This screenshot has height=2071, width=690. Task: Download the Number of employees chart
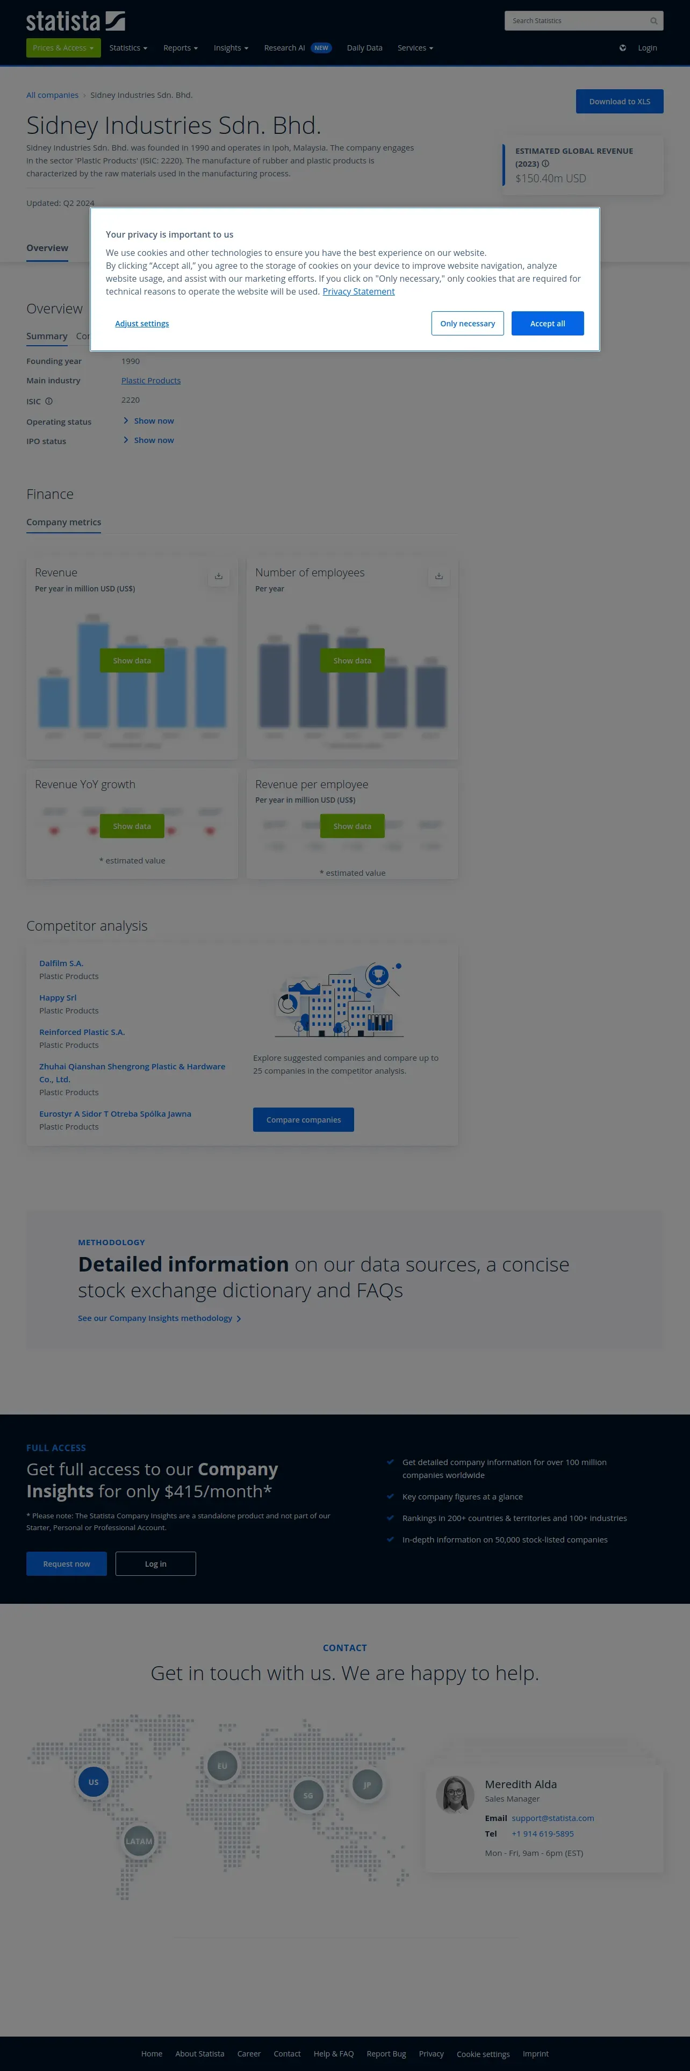(x=439, y=576)
